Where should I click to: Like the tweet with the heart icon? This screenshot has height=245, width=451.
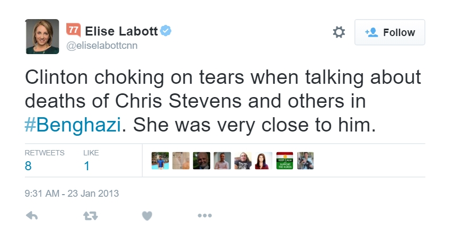tap(147, 216)
